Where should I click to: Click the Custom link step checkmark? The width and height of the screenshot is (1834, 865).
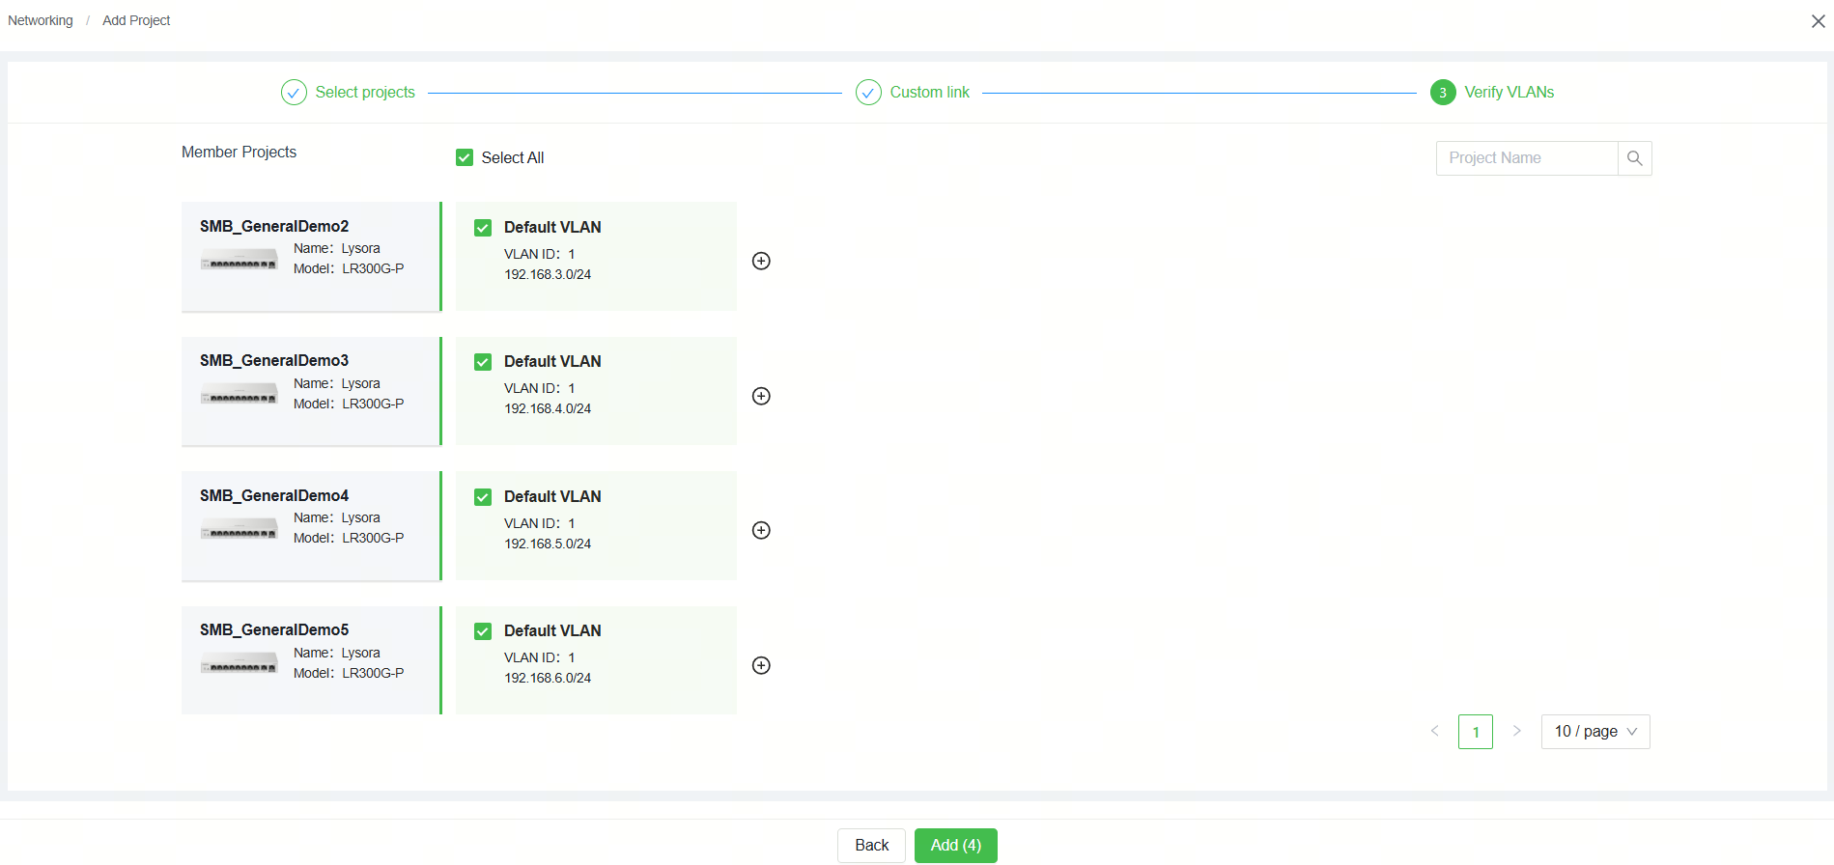pos(868,92)
